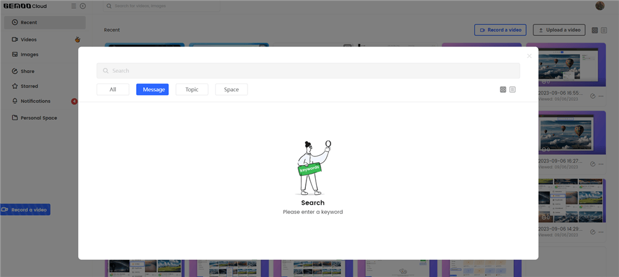Select the Message filter tab
The image size is (619, 277).
(x=152, y=90)
